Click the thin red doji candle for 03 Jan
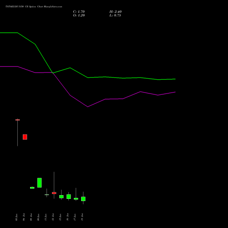228x228 pixels. pos(18,120)
